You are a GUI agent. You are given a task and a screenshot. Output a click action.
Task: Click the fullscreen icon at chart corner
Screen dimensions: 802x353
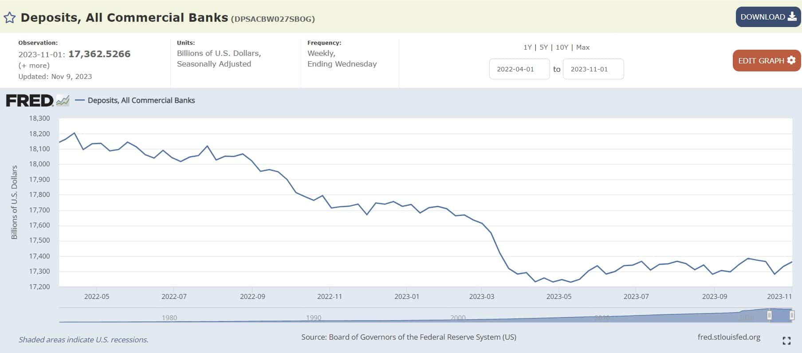pos(786,341)
